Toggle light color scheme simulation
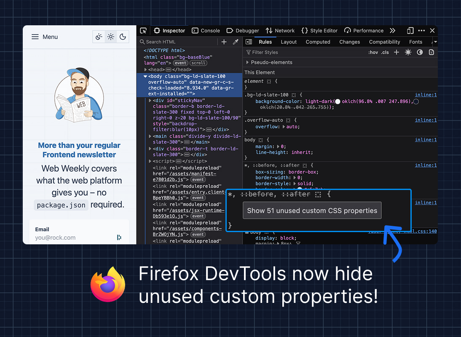 [x=407, y=52]
